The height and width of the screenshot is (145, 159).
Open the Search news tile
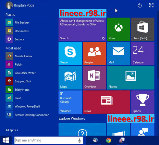click(x=82, y=29)
